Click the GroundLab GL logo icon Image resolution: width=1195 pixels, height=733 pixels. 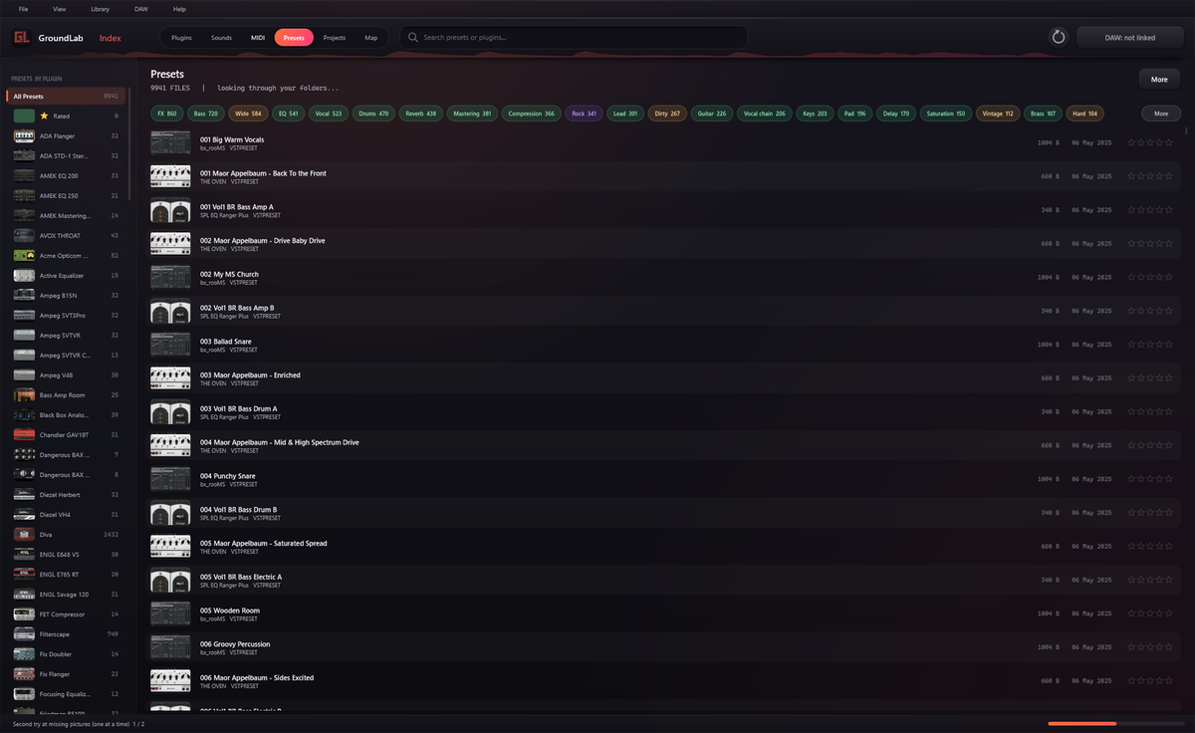click(22, 38)
